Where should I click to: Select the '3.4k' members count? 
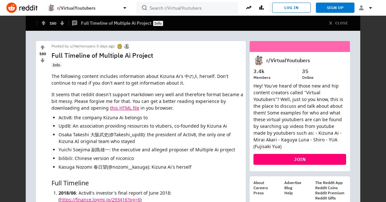[x=259, y=72]
